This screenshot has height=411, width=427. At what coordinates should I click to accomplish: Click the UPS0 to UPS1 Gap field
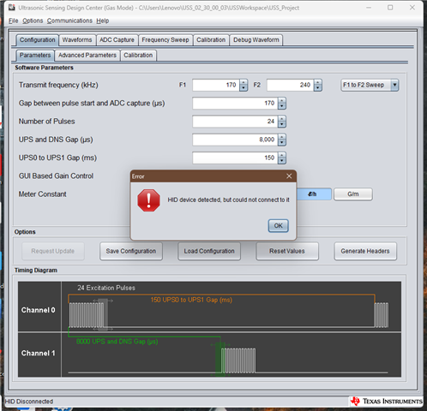click(235, 158)
